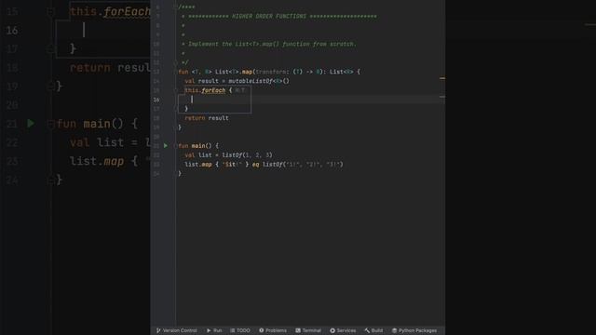Click 'val list = listOf(1, 2, 3)' line
This screenshot has height=335, width=596.
(x=228, y=155)
